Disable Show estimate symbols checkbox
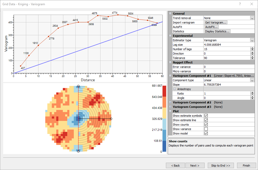The image size is (258, 170). pyautogui.click(x=206, y=116)
